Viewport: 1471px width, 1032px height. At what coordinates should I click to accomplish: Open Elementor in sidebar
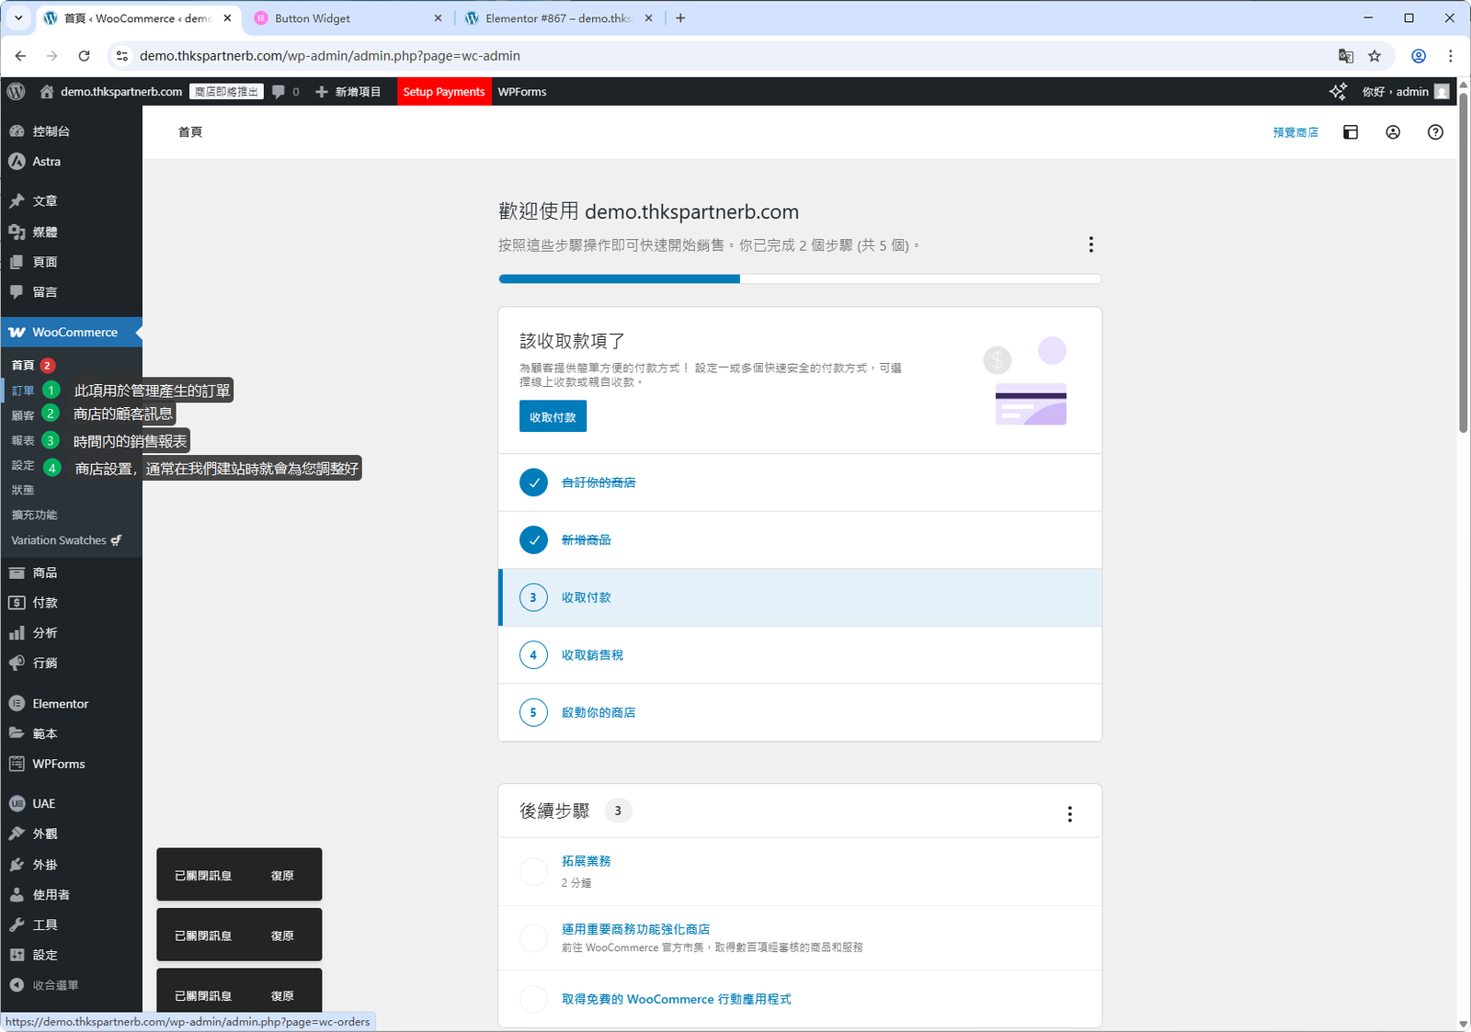point(71,704)
